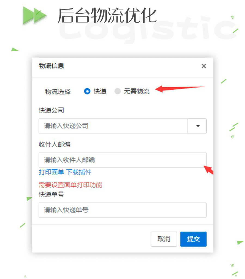245x279 pixels.
Task: Open the 下载插件 link
Action: click(79, 172)
